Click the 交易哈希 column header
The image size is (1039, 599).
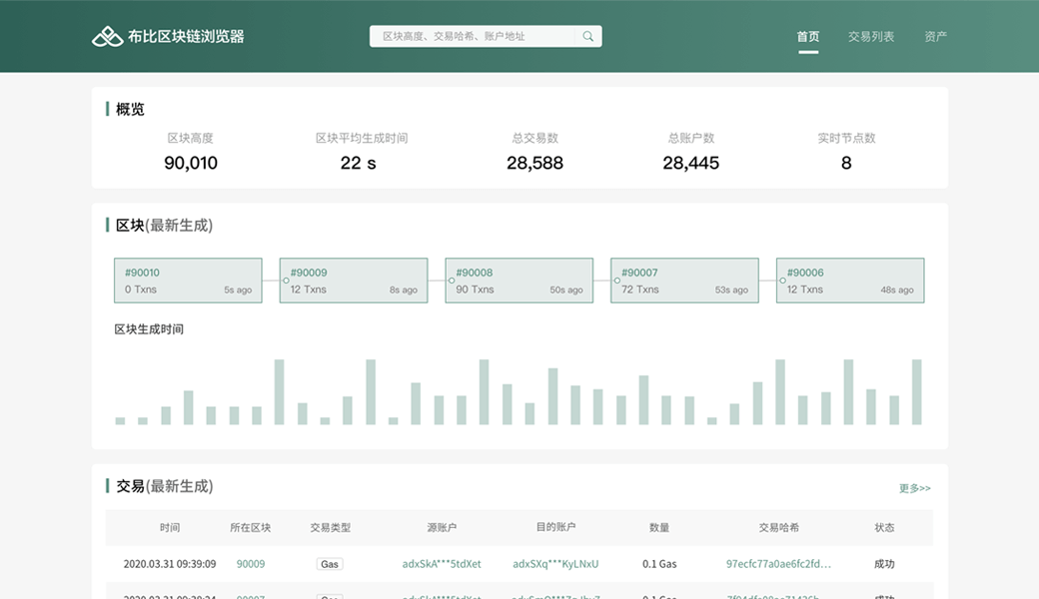click(x=778, y=527)
